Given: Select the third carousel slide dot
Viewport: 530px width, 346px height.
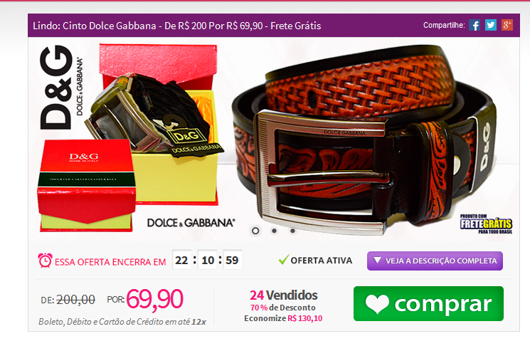Looking at the screenshot, I should [x=292, y=231].
